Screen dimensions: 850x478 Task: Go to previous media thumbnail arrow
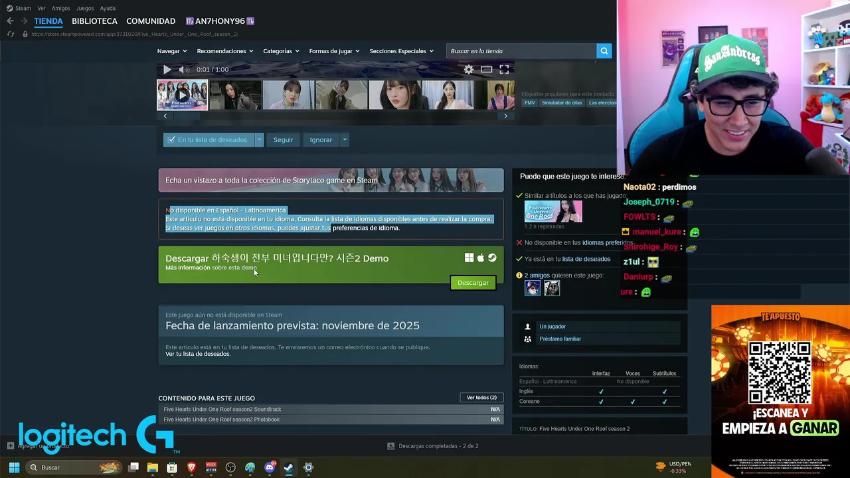165,116
